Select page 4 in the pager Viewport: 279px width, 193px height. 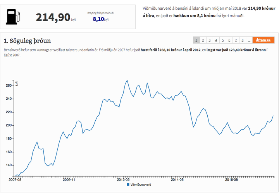click(216, 40)
